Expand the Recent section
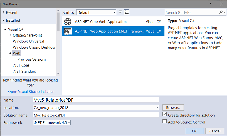 coord(4,12)
